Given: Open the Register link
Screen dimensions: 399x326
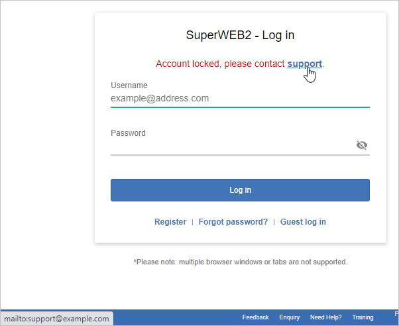Looking at the screenshot, I should coord(170,222).
